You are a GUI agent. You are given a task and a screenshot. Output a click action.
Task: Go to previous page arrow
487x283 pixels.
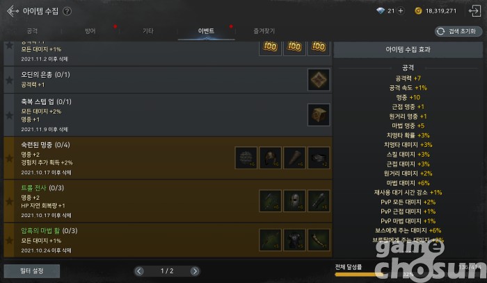click(139, 271)
